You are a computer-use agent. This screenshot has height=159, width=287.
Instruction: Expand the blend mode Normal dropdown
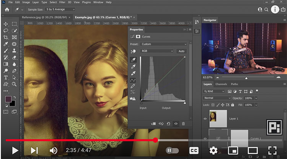tap(217, 98)
